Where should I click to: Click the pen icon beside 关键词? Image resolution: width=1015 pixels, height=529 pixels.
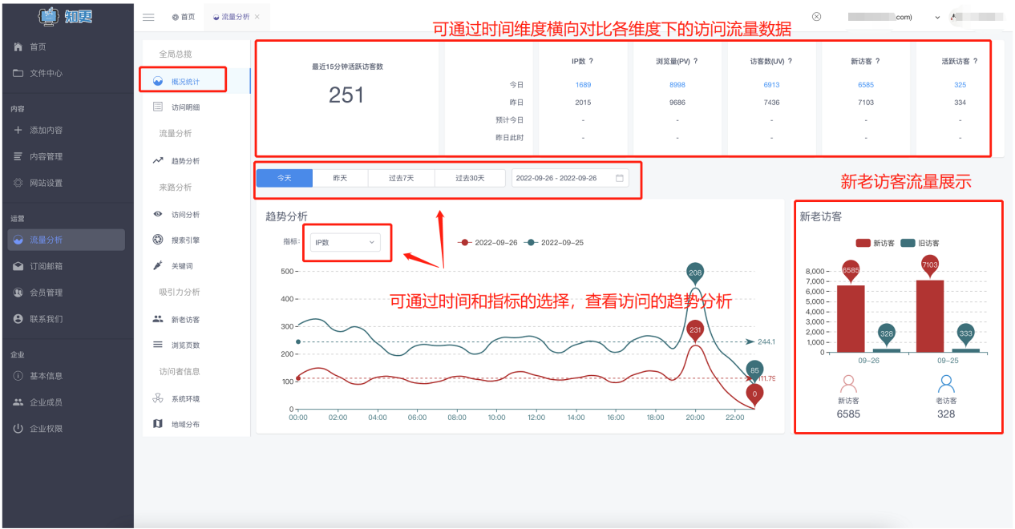click(x=158, y=265)
